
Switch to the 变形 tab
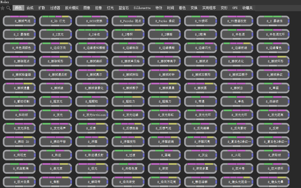tap(224, 8)
